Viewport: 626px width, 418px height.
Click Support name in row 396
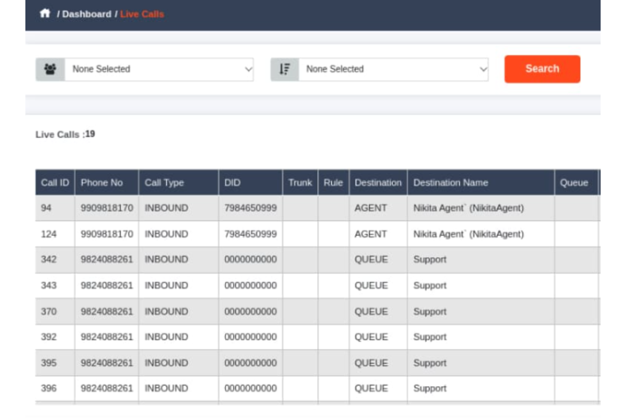click(430, 388)
